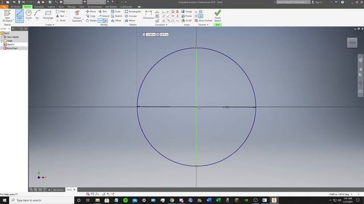364x204 pixels.
Task: Click Rectangular pattern tool
Action: tap(133, 11)
